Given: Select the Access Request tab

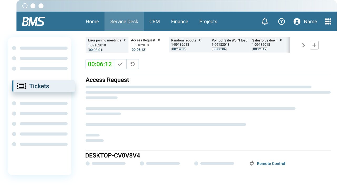Looking at the screenshot, I should (148, 45).
